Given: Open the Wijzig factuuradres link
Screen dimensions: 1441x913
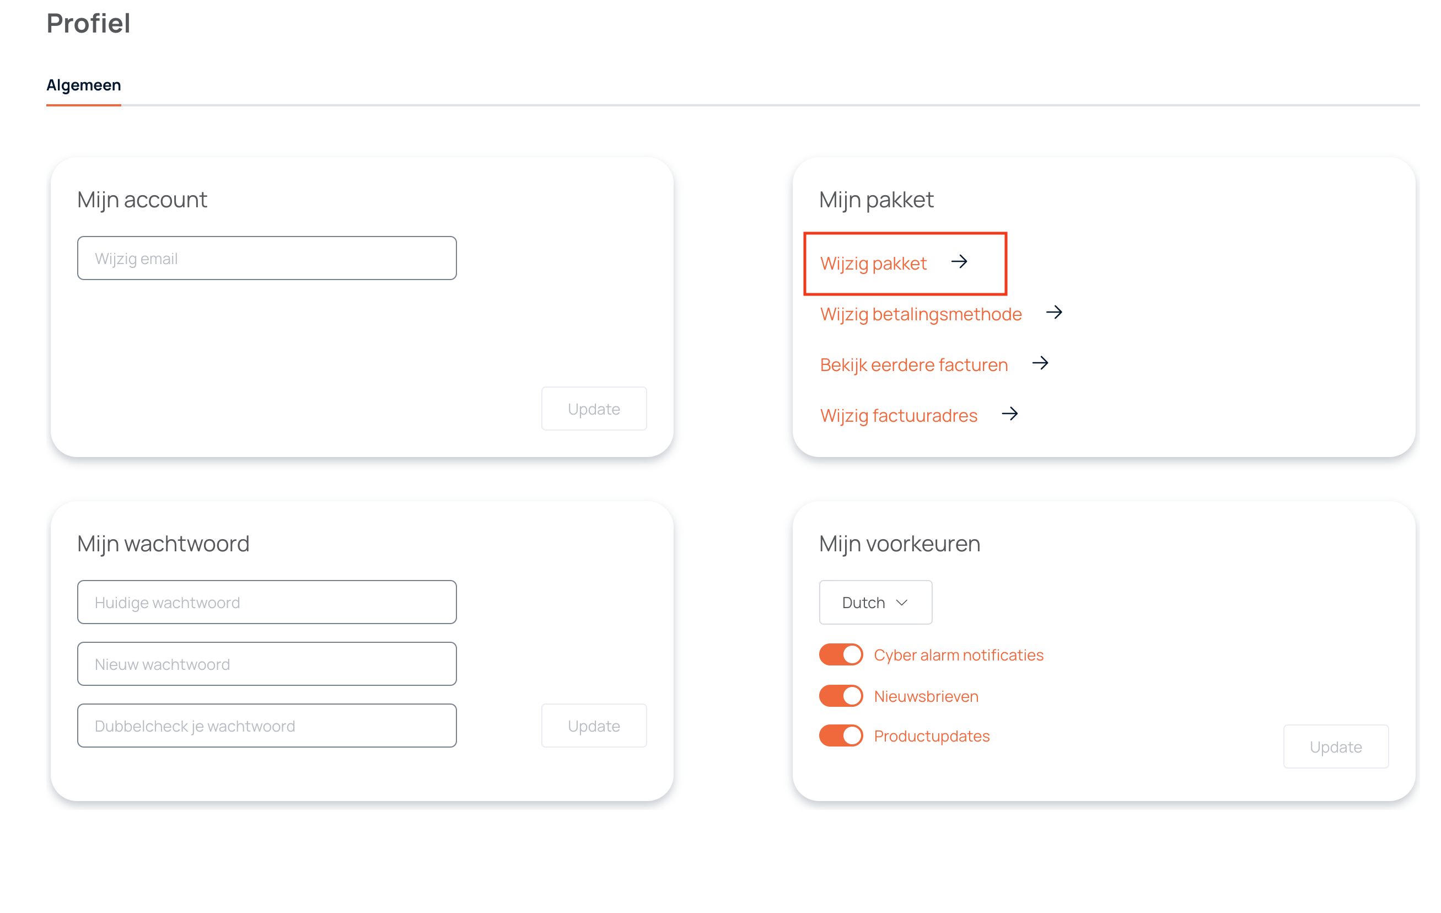Looking at the screenshot, I should (x=899, y=416).
